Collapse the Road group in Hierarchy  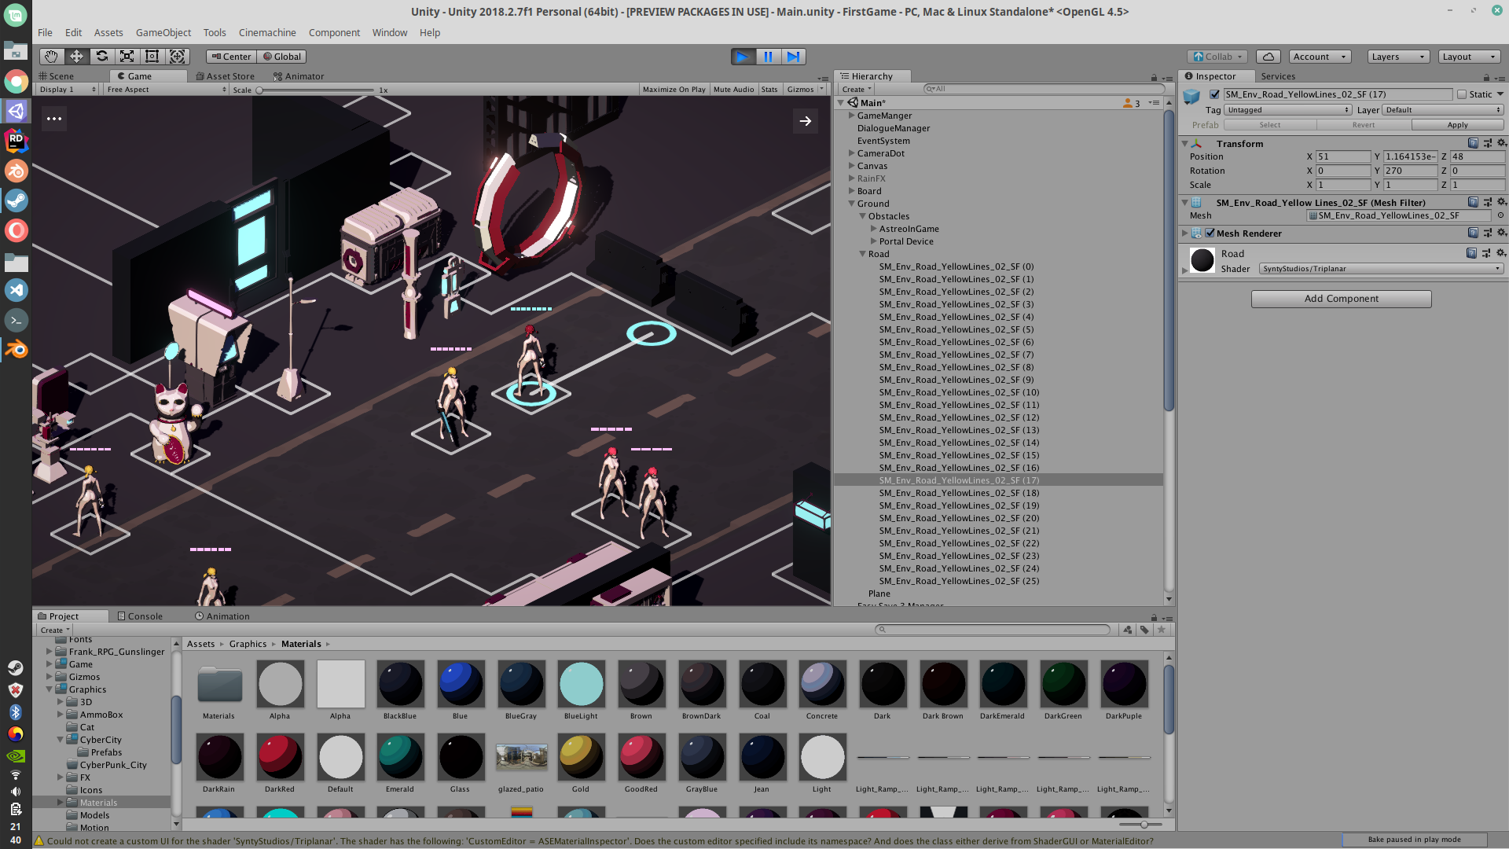pos(862,254)
